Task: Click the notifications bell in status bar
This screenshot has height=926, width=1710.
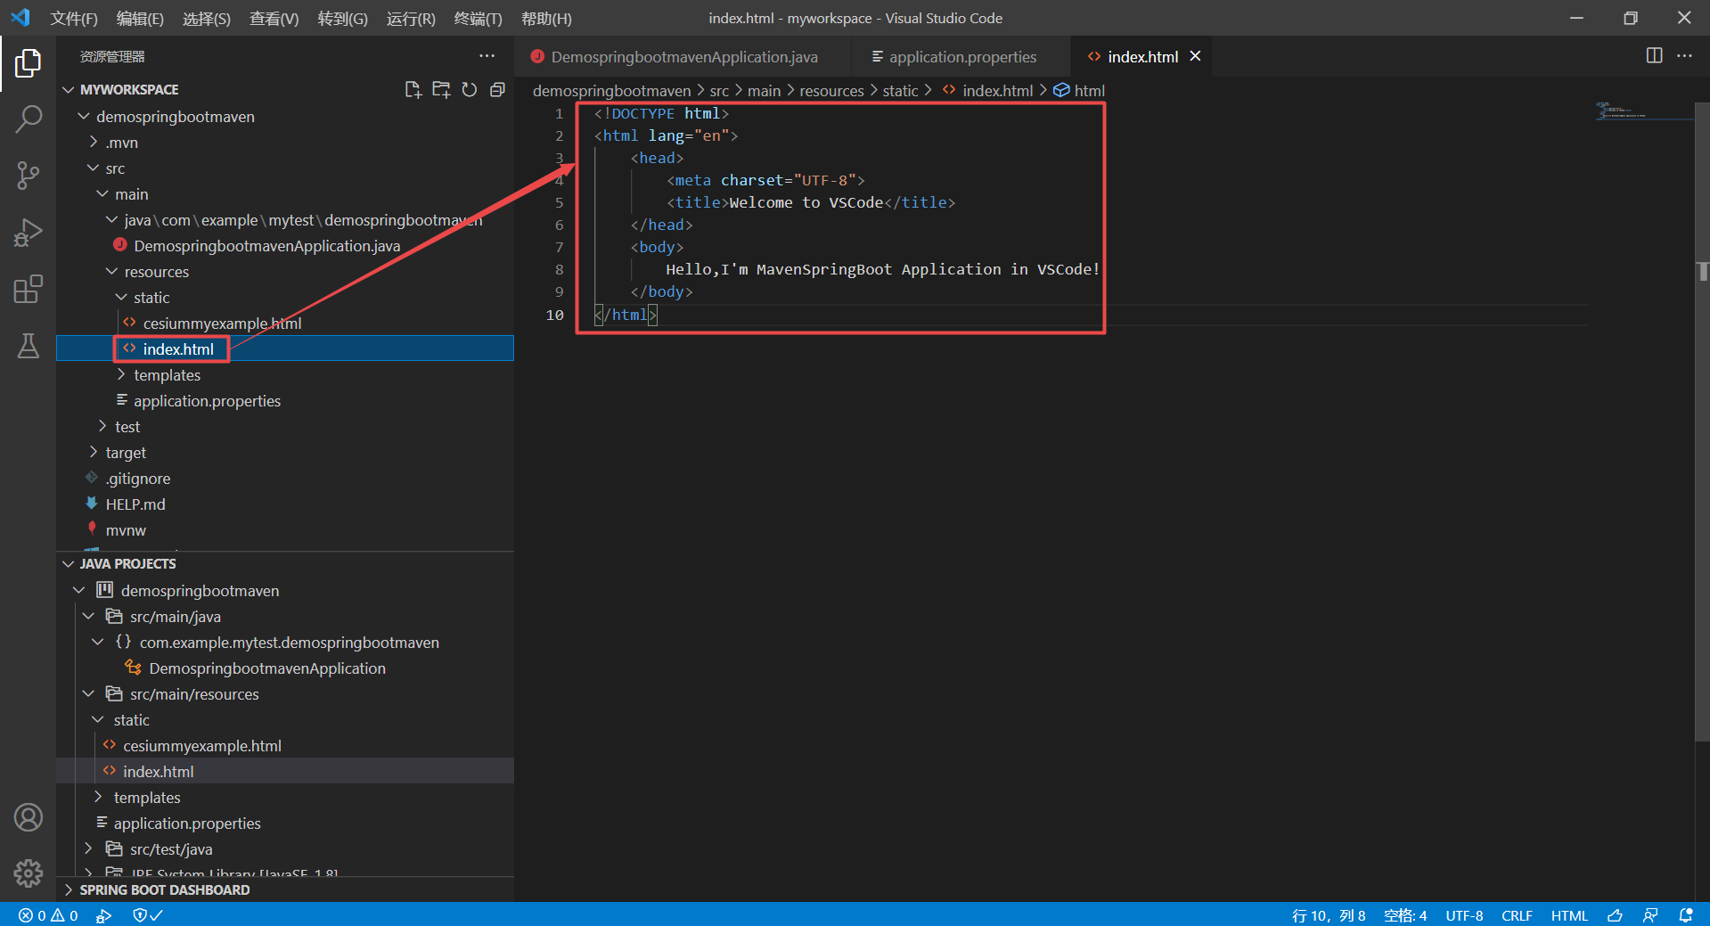Action: 1686,915
